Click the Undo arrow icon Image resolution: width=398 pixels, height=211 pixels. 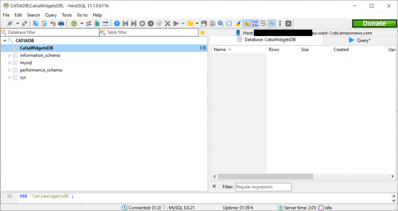(53, 24)
